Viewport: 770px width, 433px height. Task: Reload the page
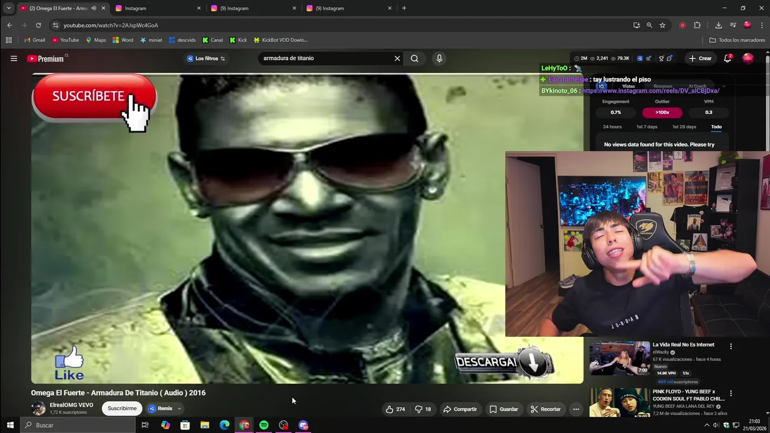38,25
